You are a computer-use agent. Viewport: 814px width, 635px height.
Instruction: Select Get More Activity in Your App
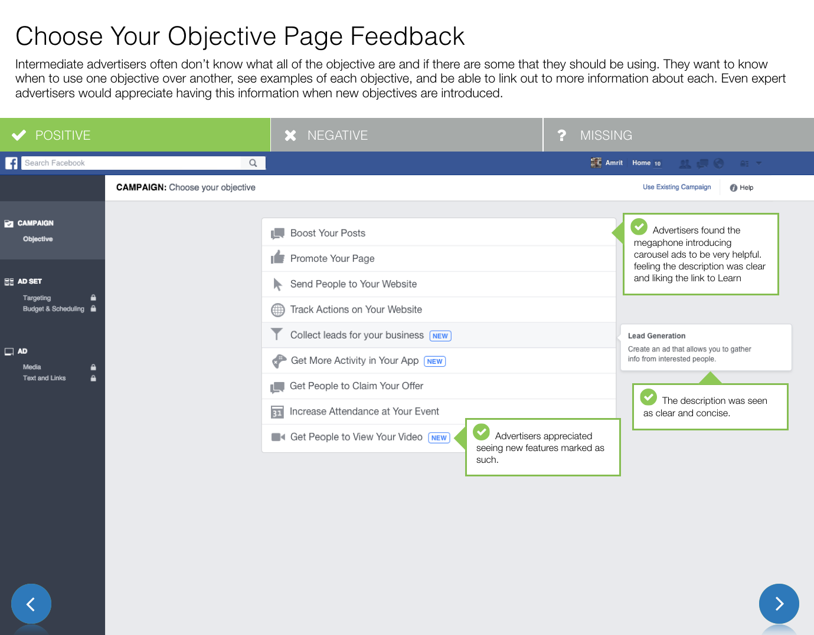(439, 360)
